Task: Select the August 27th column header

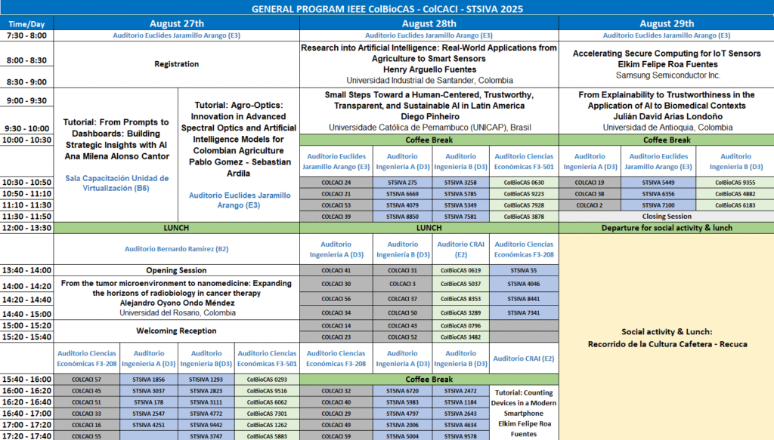Action: (x=177, y=23)
